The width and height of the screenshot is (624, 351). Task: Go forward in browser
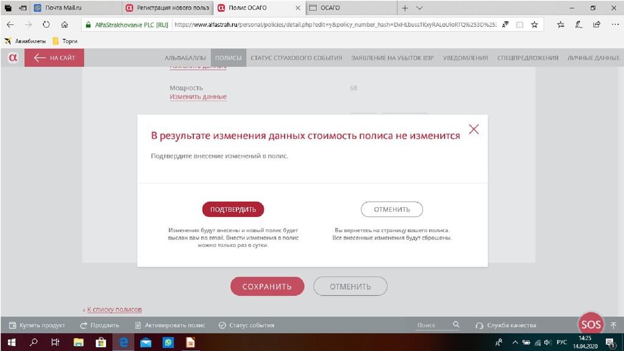[x=28, y=24]
